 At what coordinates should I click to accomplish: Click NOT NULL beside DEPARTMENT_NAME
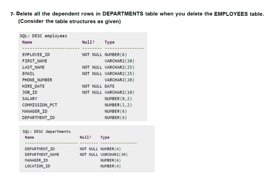[89, 155]
